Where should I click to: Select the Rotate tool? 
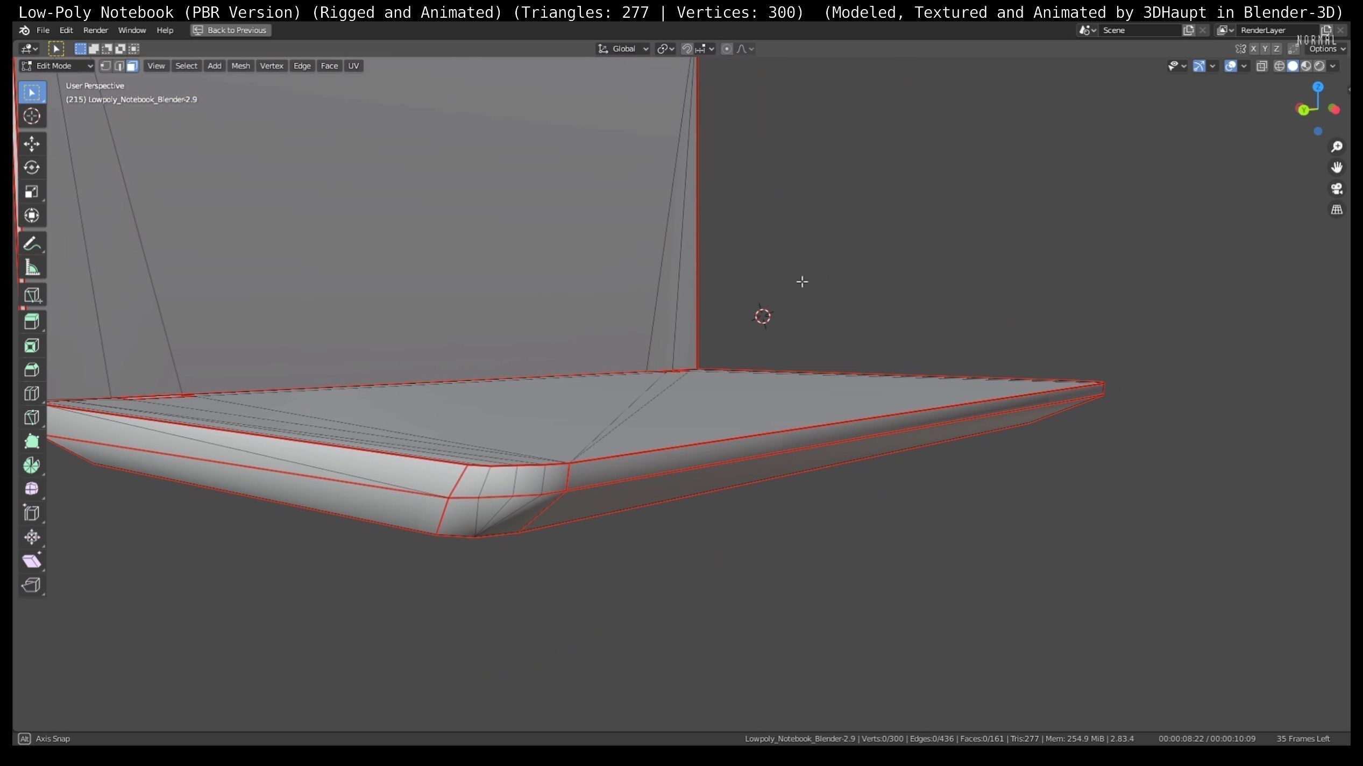click(32, 168)
